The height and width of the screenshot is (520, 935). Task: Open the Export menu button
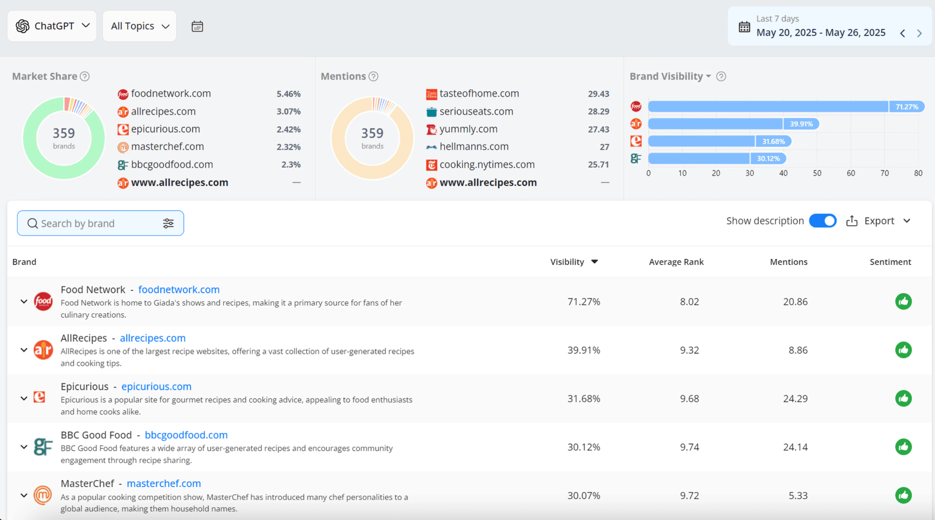pos(879,221)
